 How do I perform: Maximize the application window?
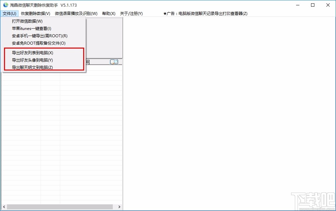coord(313,5)
